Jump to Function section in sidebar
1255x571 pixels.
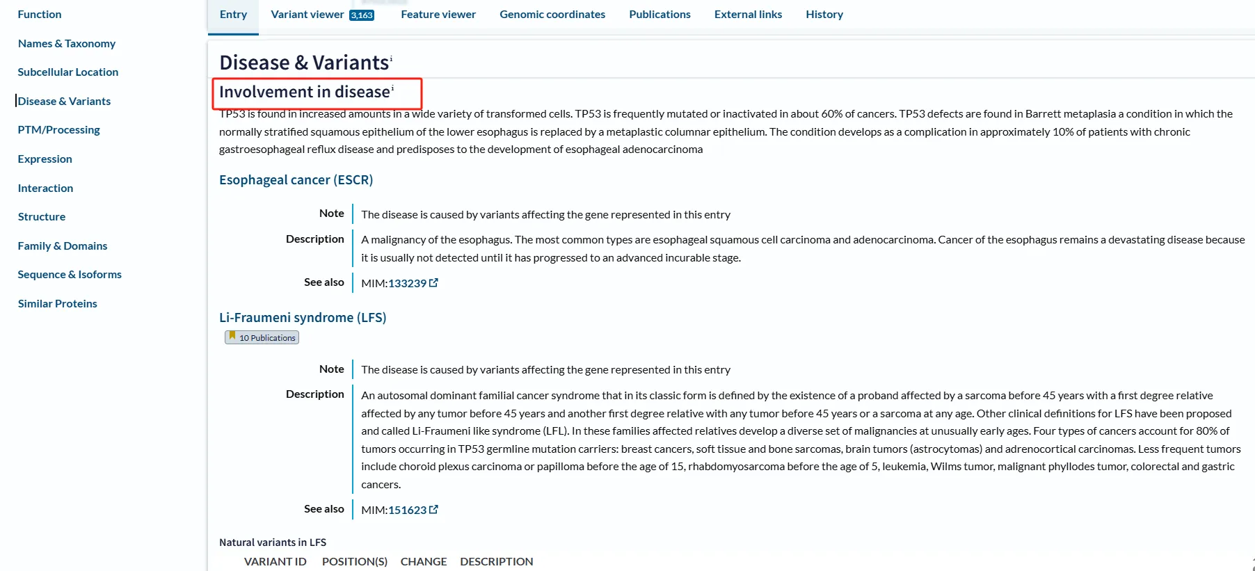(40, 15)
